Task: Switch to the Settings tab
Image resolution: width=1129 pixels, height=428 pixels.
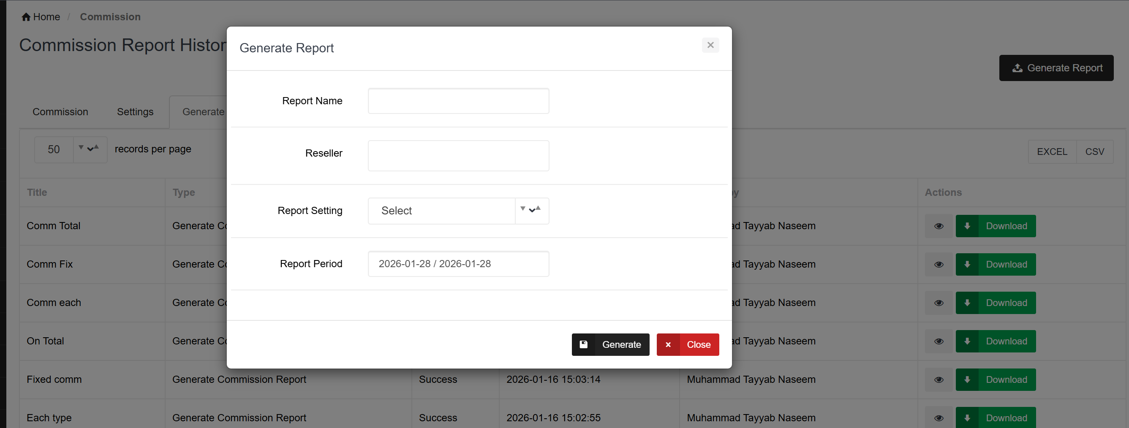Action: tap(135, 112)
